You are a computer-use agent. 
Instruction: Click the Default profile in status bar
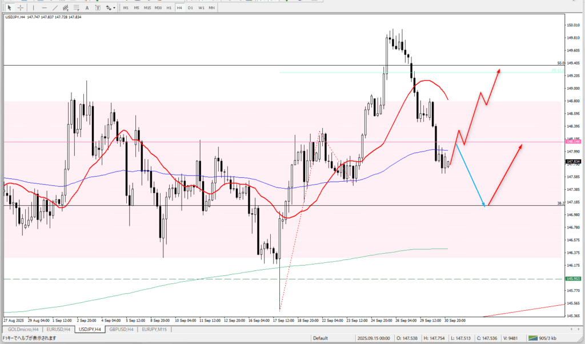(x=320, y=338)
